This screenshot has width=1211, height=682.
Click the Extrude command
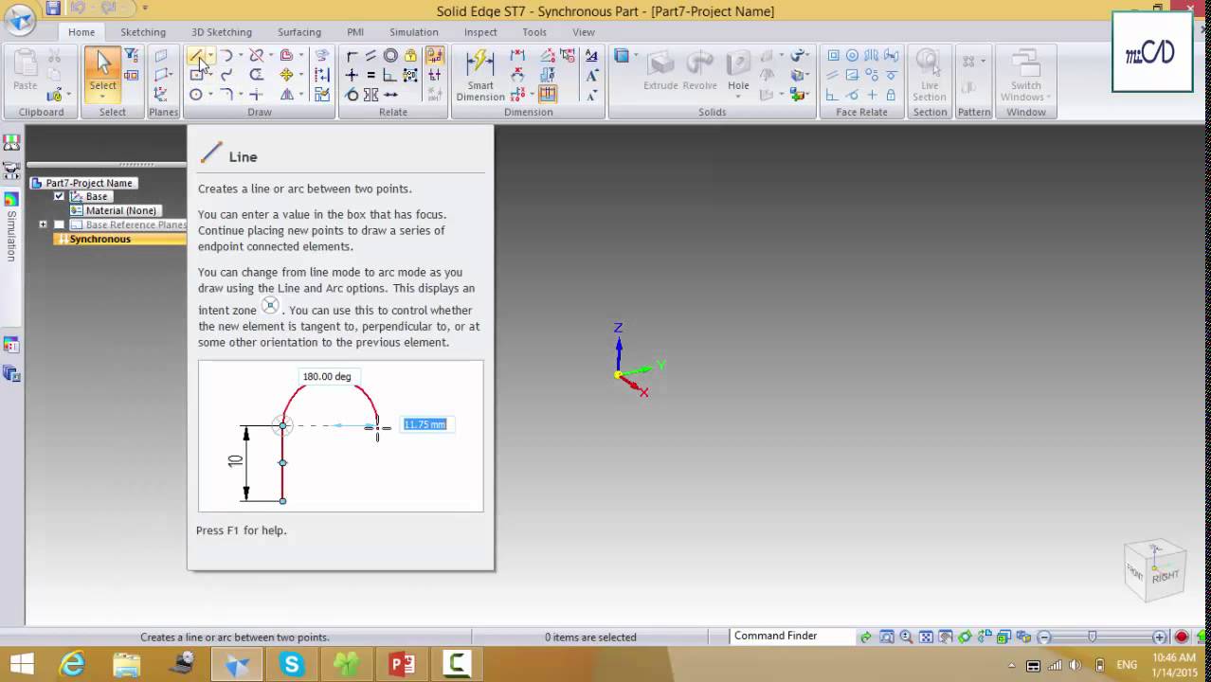[660, 72]
